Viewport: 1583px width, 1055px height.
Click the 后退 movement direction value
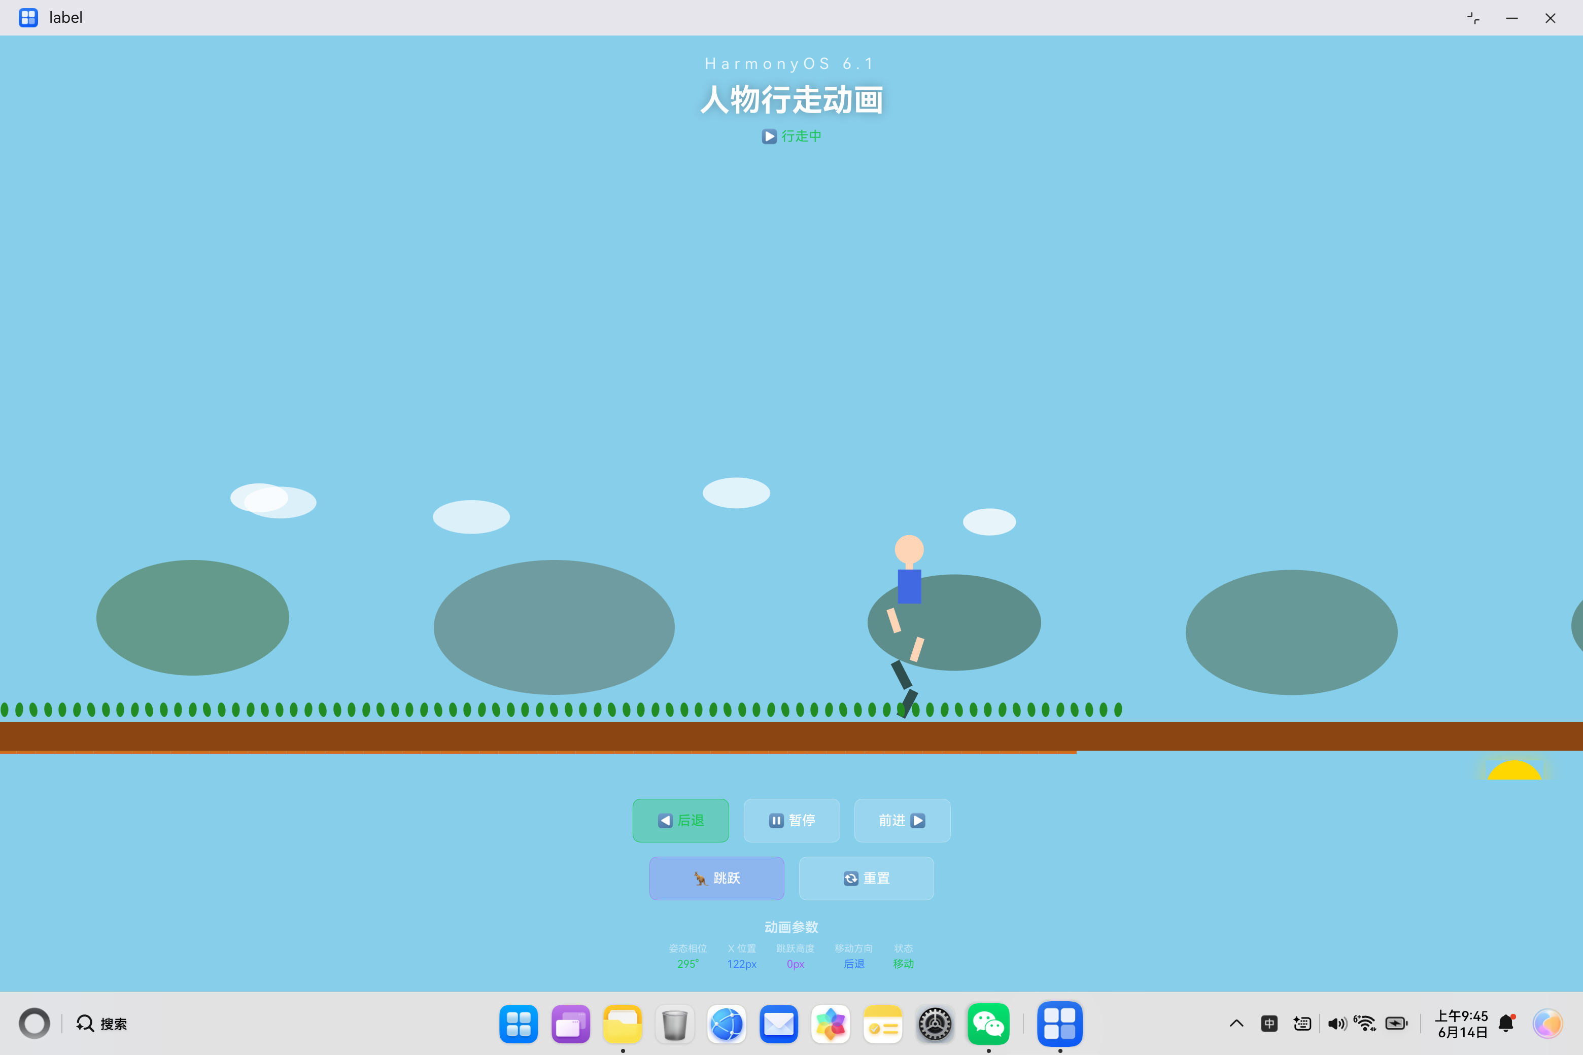854,964
